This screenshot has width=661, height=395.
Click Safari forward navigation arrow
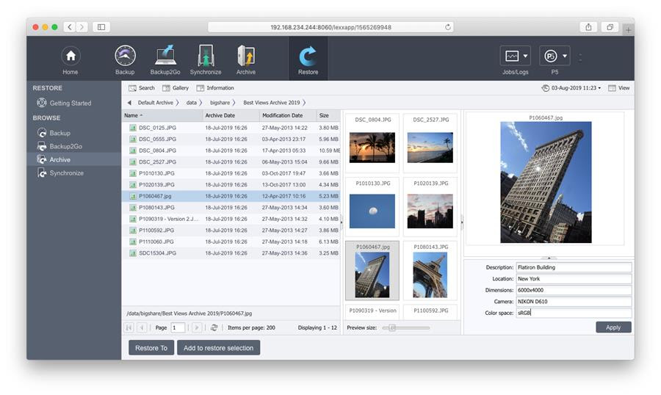pyautogui.click(x=82, y=27)
